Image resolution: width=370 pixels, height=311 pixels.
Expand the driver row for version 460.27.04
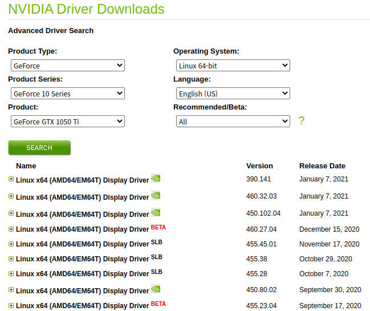pyautogui.click(x=11, y=229)
